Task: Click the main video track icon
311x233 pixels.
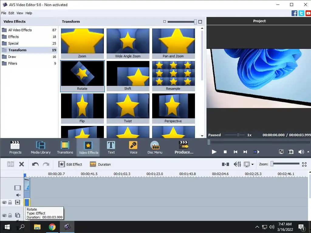Action: pyautogui.click(x=17, y=187)
